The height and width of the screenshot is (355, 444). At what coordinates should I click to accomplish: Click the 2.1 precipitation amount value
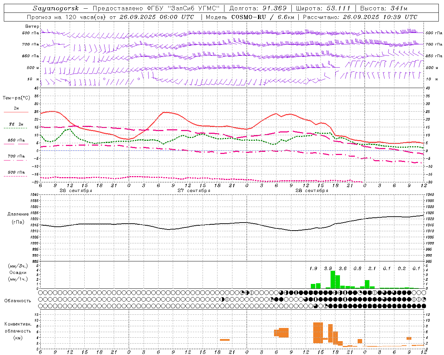click(372, 268)
